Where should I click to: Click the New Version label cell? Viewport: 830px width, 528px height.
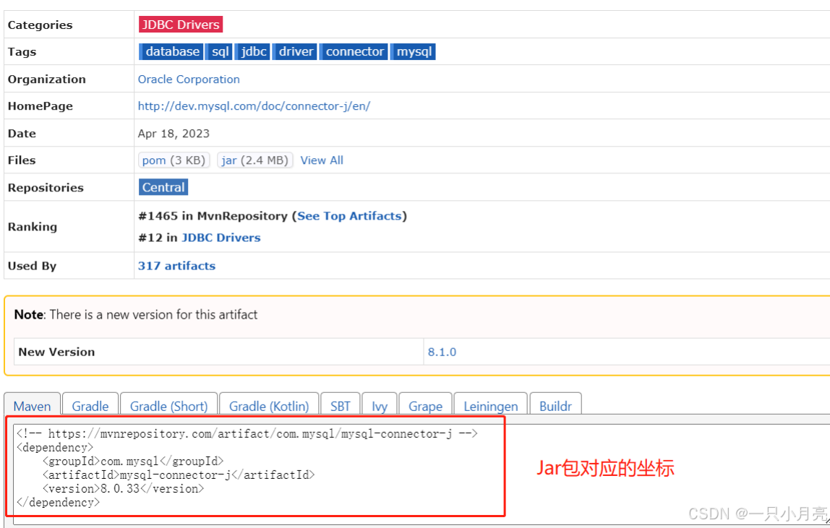[218, 352]
